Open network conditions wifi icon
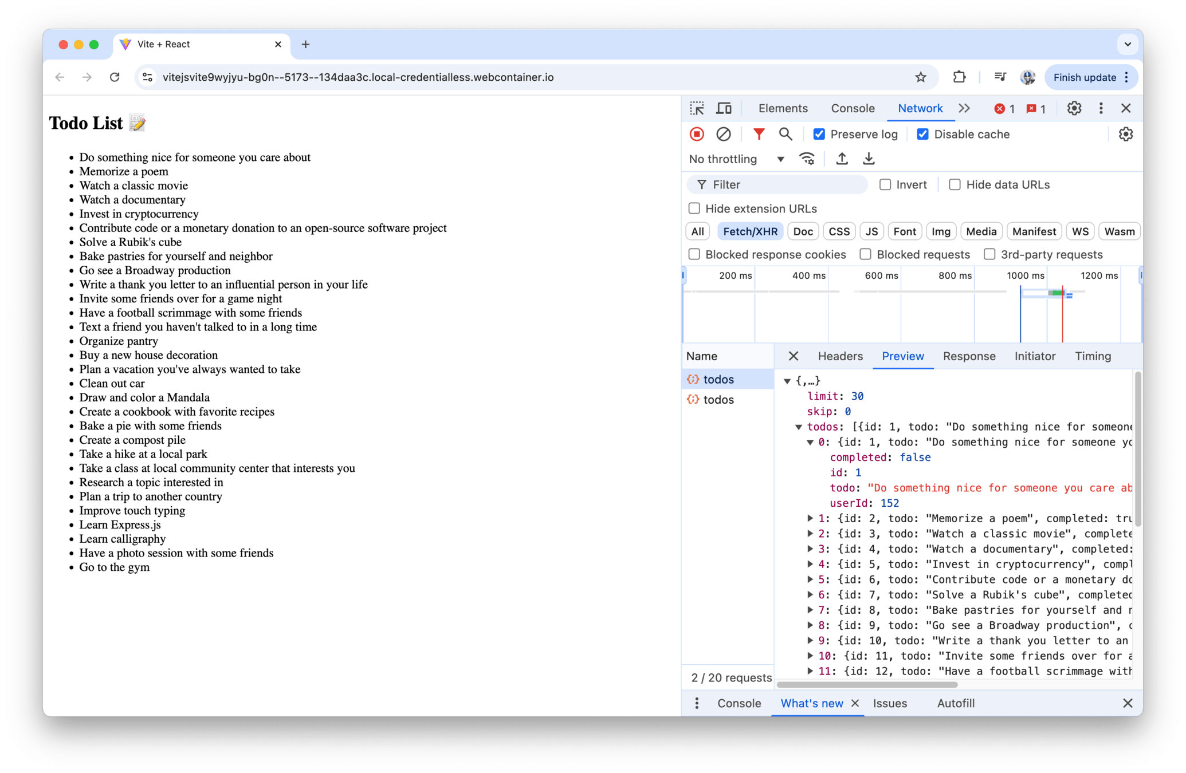The width and height of the screenshot is (1186, 773). click(x=807, y=159)
